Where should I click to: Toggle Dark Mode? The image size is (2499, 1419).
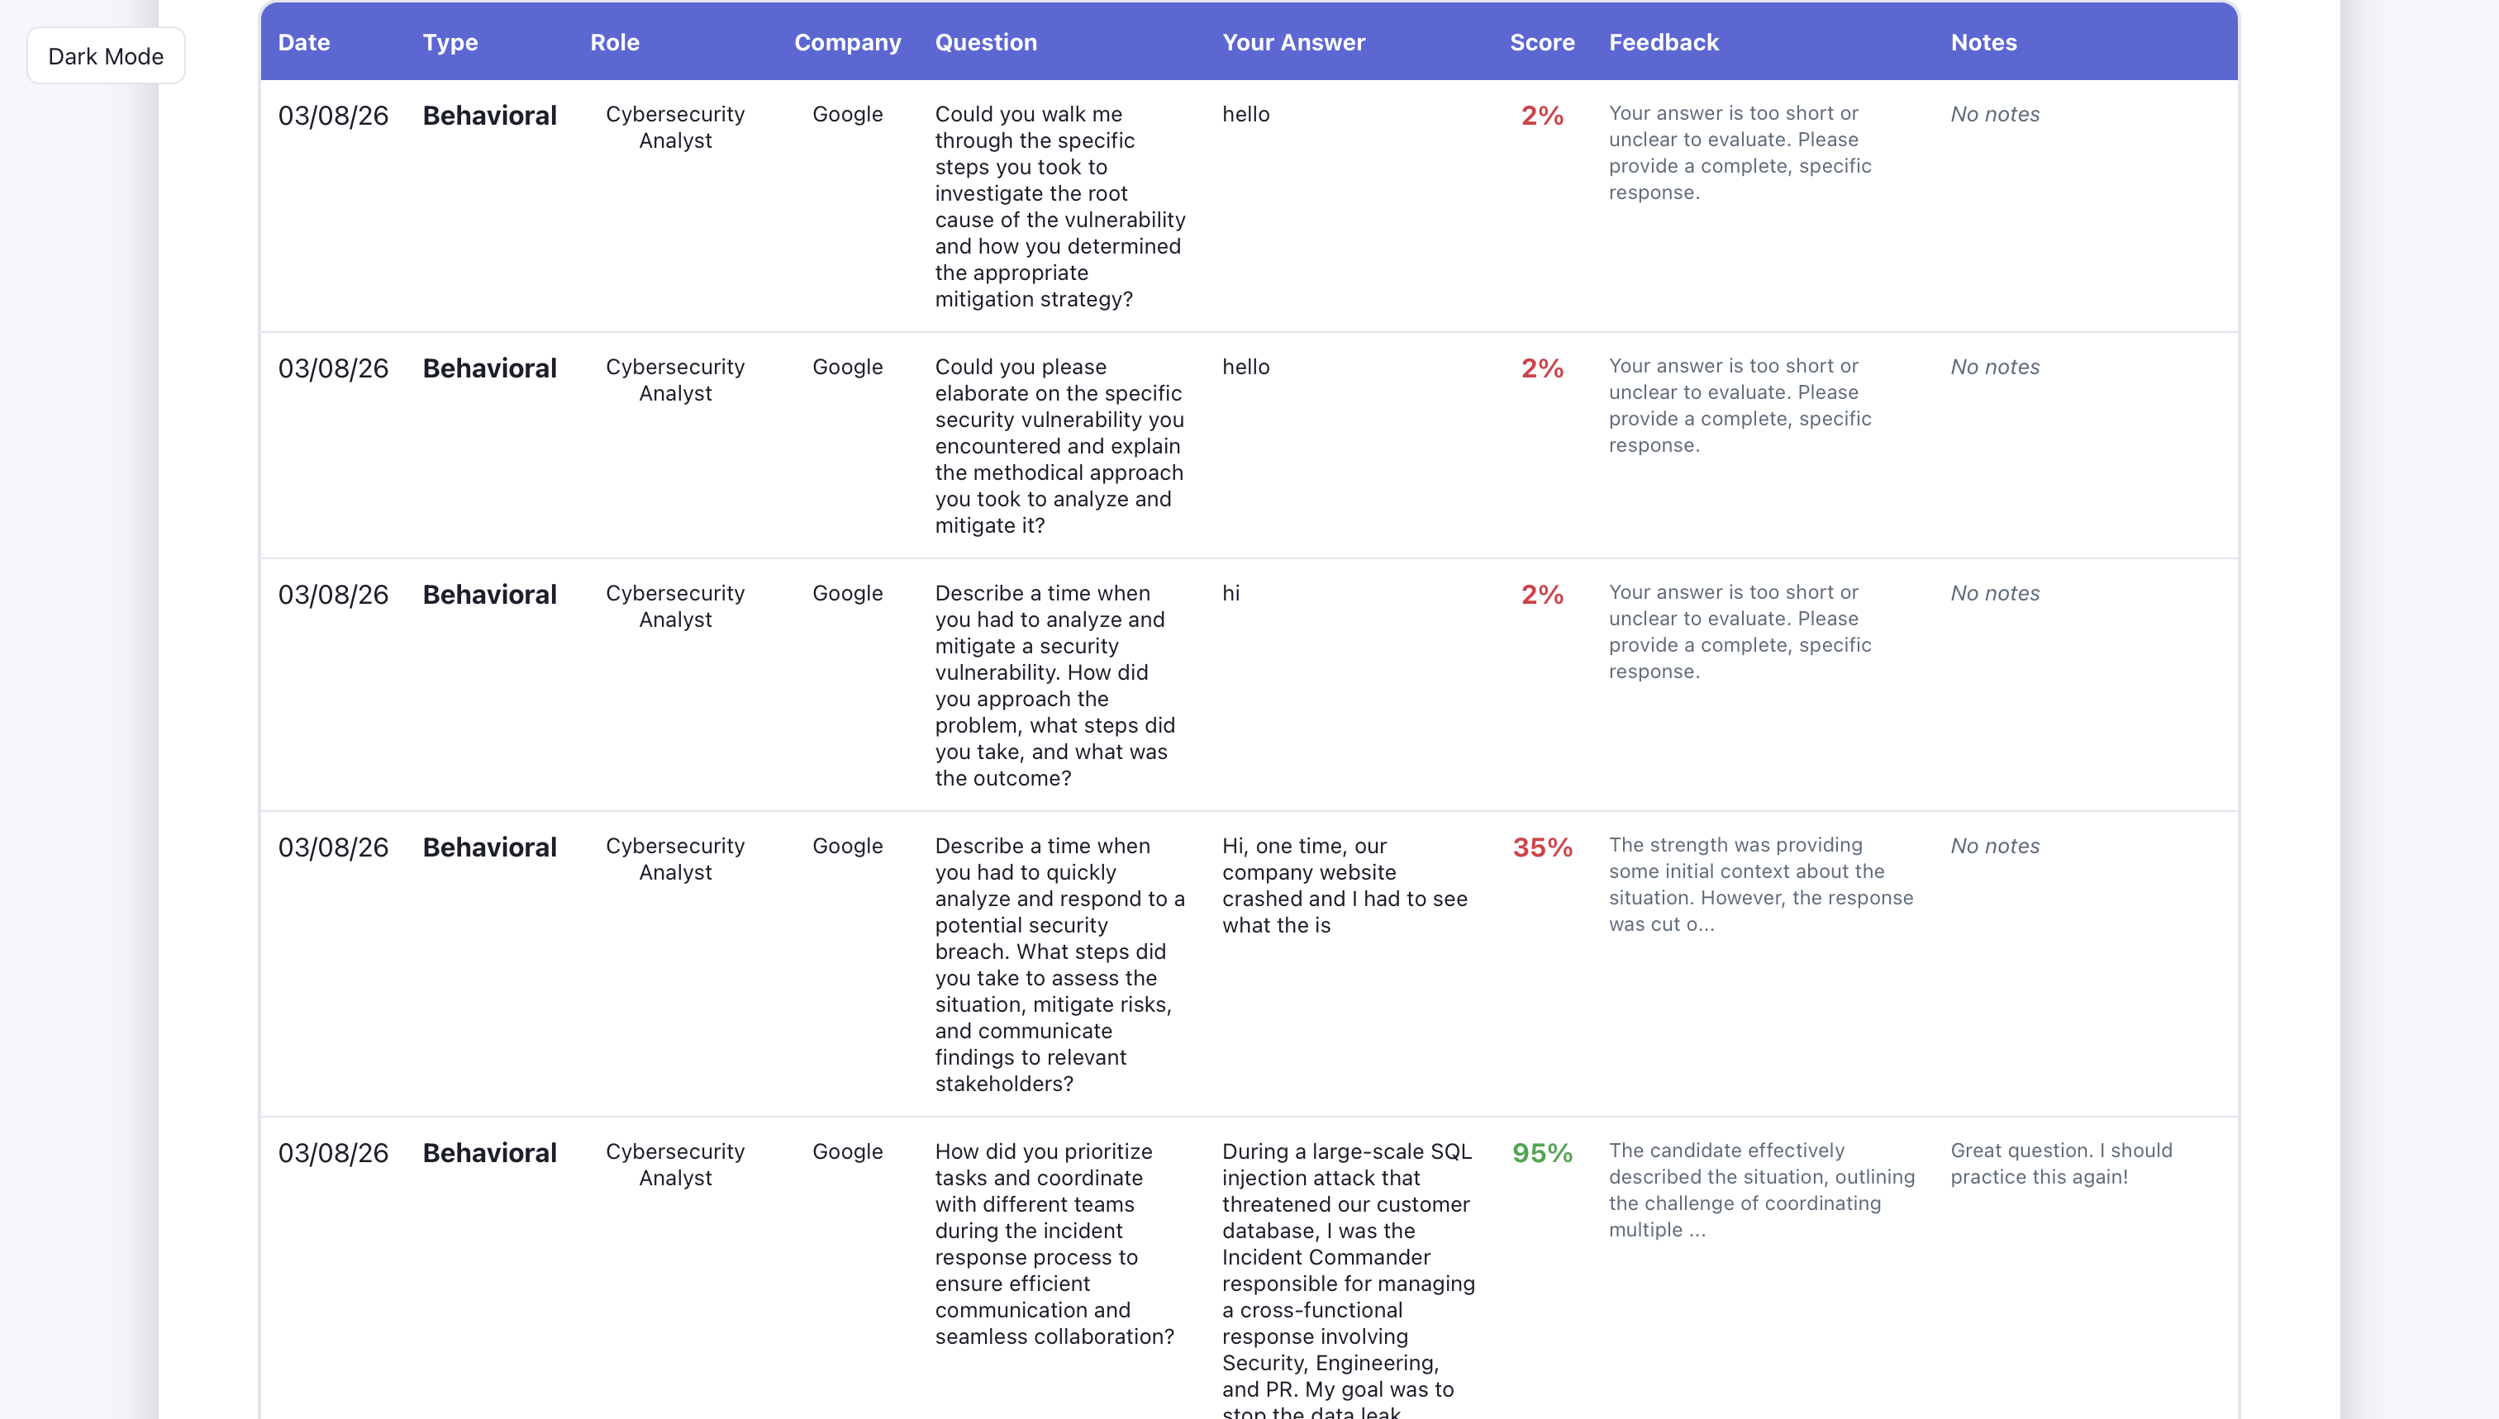pyautogui.click(x=105, y=55)
